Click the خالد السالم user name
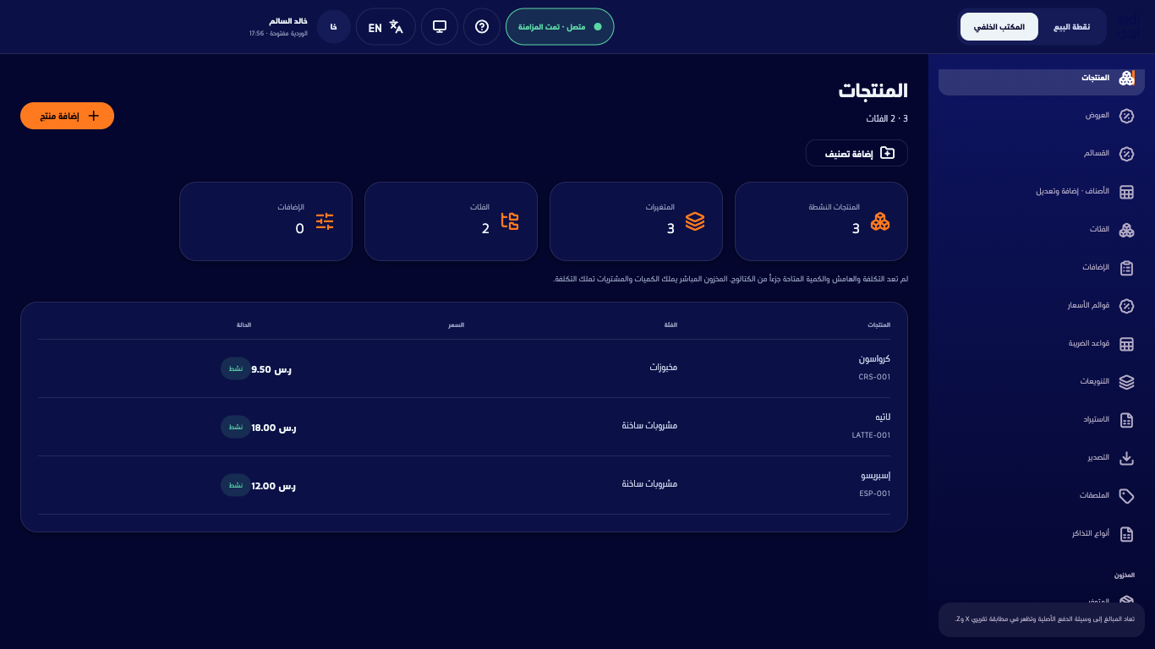The height and width of the screenshot is (649, 1155). coord(288,20)
